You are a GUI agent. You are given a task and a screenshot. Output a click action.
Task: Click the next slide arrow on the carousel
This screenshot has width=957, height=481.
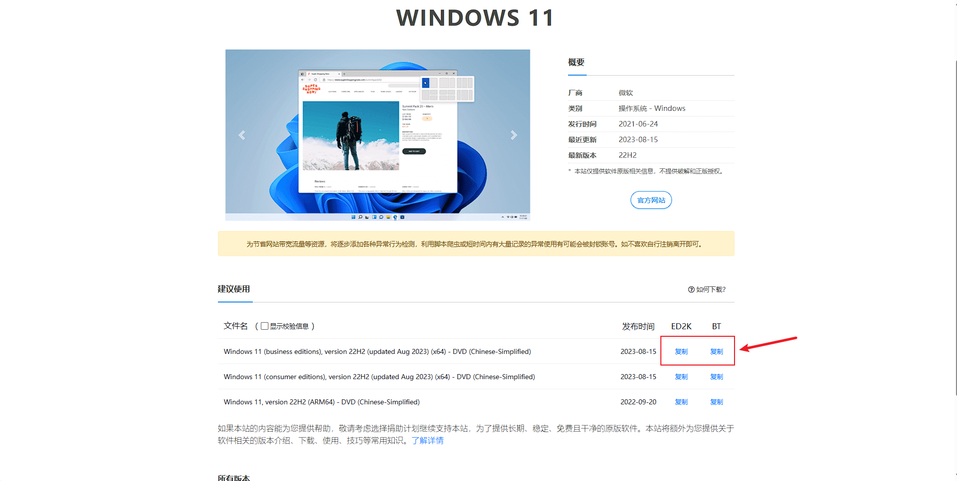click(x=514, y=135)
